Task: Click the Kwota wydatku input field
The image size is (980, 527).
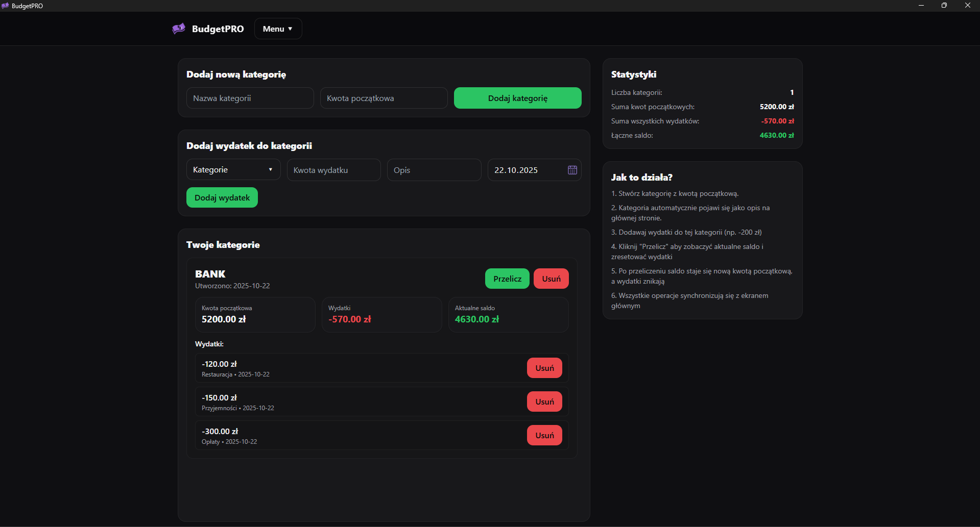Action: click(x=333, y=170)
